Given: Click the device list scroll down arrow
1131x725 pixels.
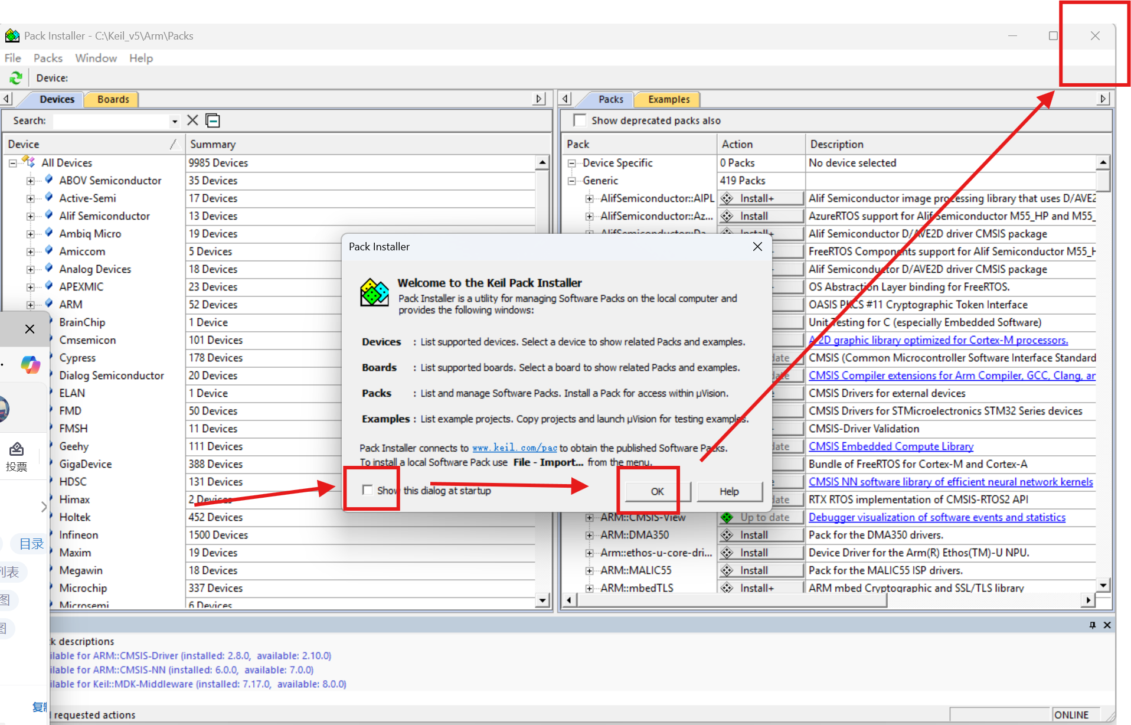Looking at the screenshot, I should [x=542, y=600].
